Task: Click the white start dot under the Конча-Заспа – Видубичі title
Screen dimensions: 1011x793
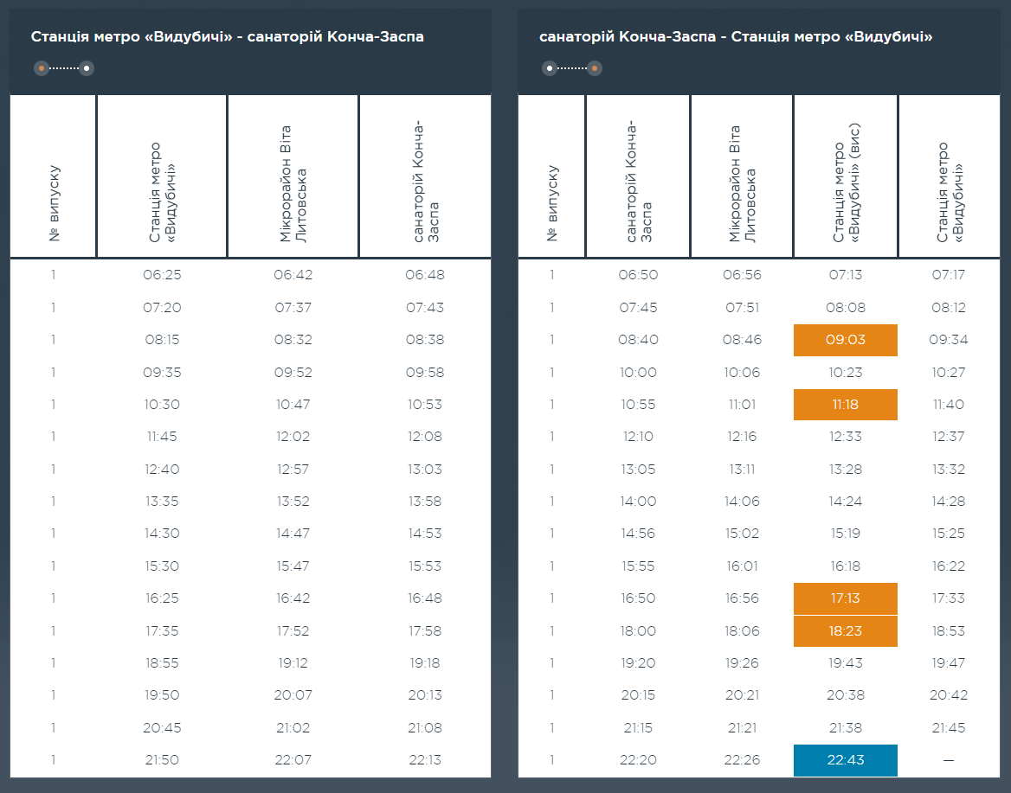Action: (x=550, y=68)
